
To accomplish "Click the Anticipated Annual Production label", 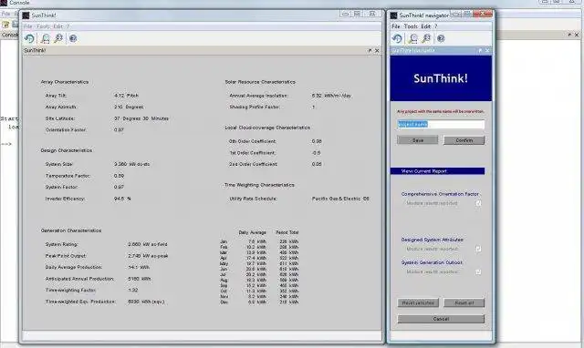I will coord(79,279).
